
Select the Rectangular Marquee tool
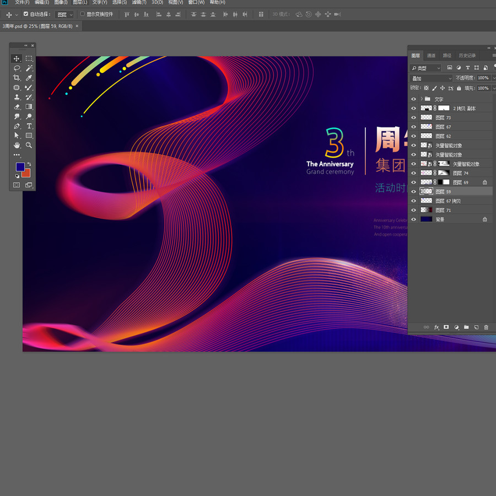click(x=29, y=58)
